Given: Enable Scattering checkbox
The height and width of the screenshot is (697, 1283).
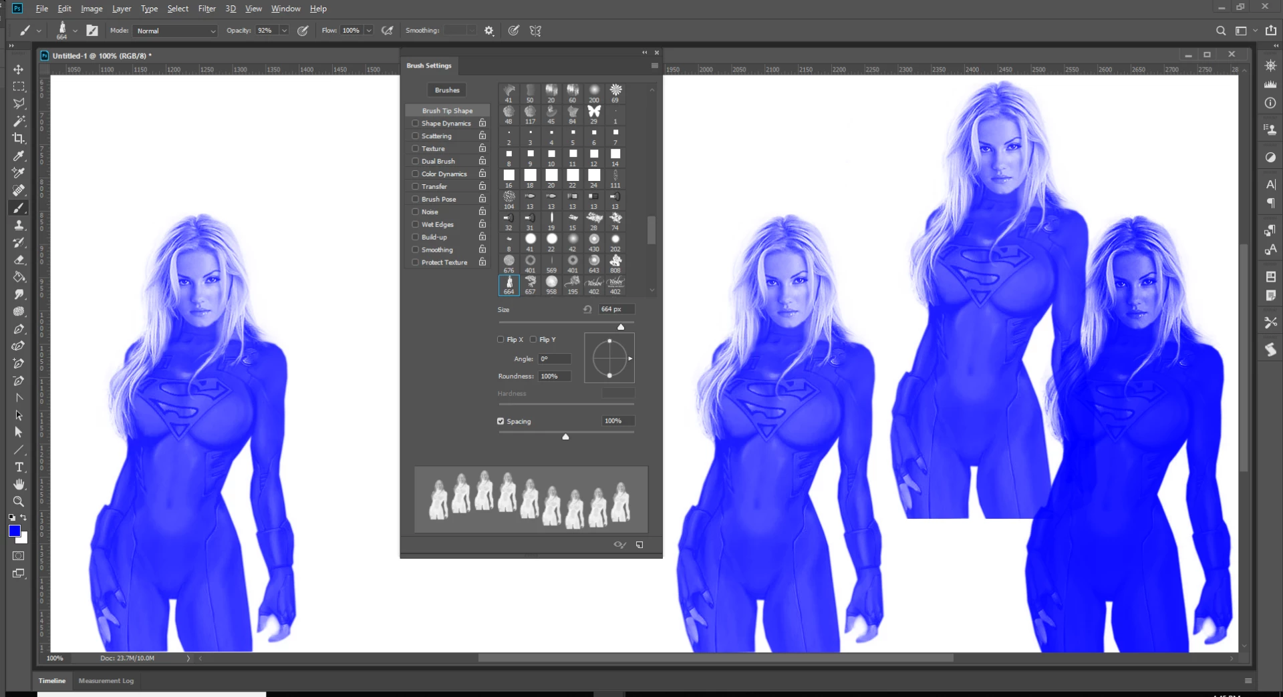Looking at the screenshot, I should (x=415, y=136).
